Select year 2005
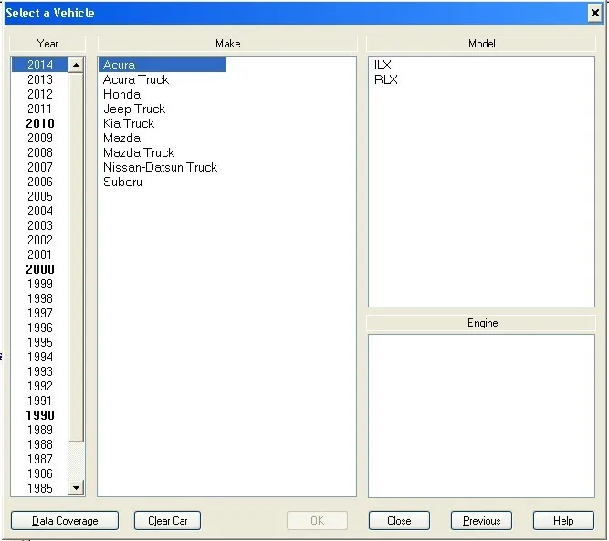 (x=40, y=196)
